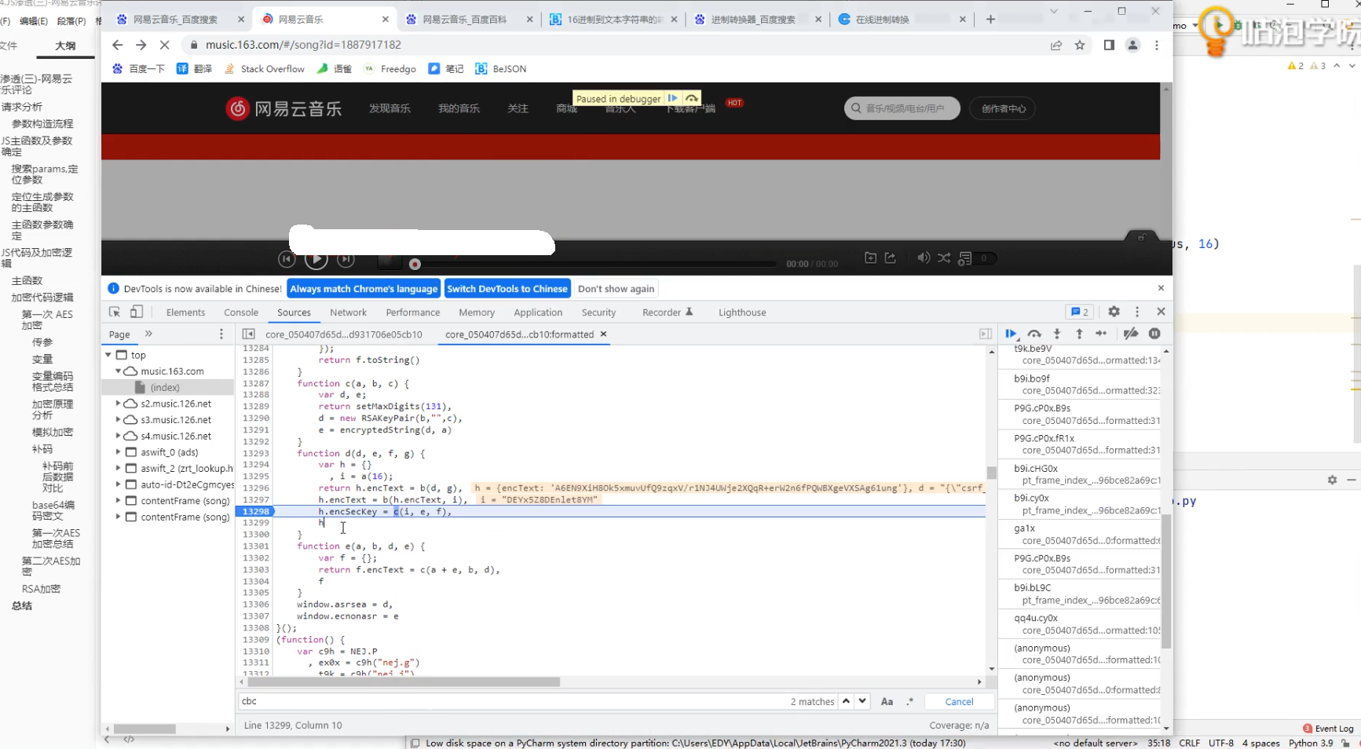Close the formatted core file tab
1361x749 pixels.
pos(603,334)
